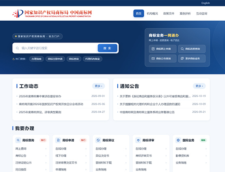Go to the 首页 navigation tab
225x172 pixels.
[x=138, y=13]
